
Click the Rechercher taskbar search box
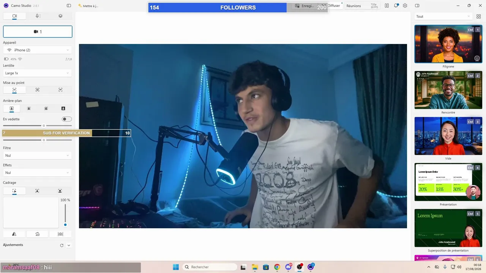click(x=210, y=267)
